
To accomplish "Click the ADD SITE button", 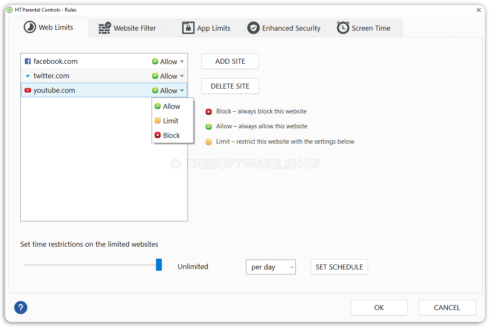I will (x=230, y=61).
